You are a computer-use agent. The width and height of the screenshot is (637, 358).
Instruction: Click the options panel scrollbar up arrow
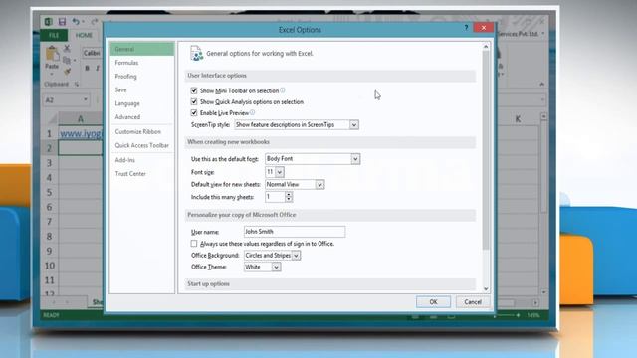[x=486, y=47]
